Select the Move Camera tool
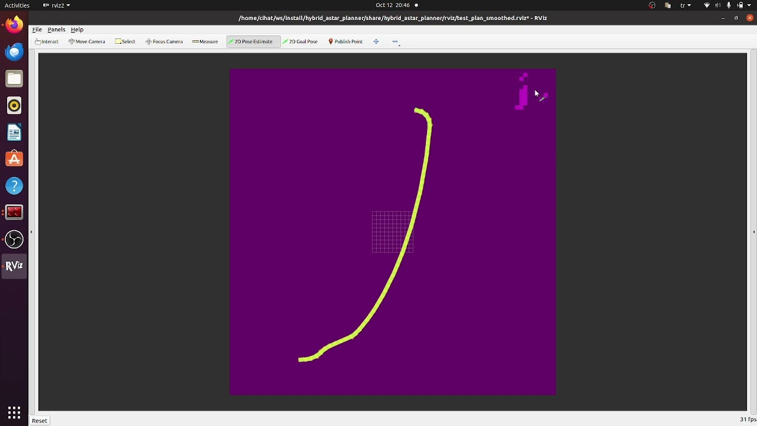The height and width of the screenshot is (426, 757). (86, 41)
